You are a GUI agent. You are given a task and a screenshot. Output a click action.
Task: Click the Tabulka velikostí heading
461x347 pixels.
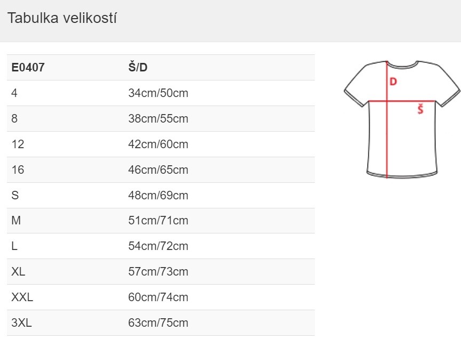pos(62,18)
